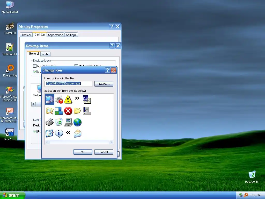Open Settings tab in Display Properties
Viewport: 265px width, 199px height.
point(71,35)
